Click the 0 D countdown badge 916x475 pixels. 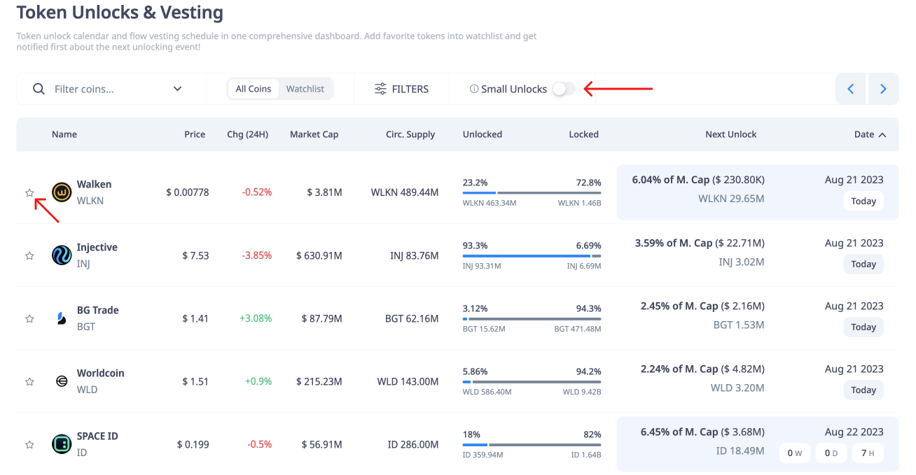click(831, 453)
